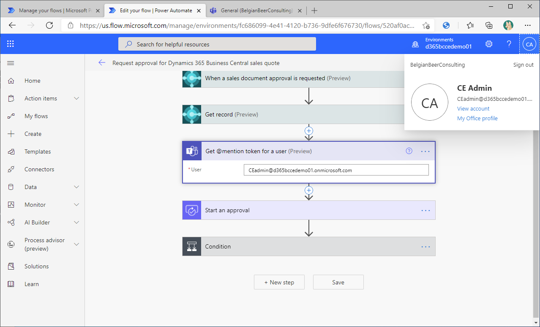Save the flow
Image resolution: width=540 pixels, height=327 pixels.
(338, 282)
